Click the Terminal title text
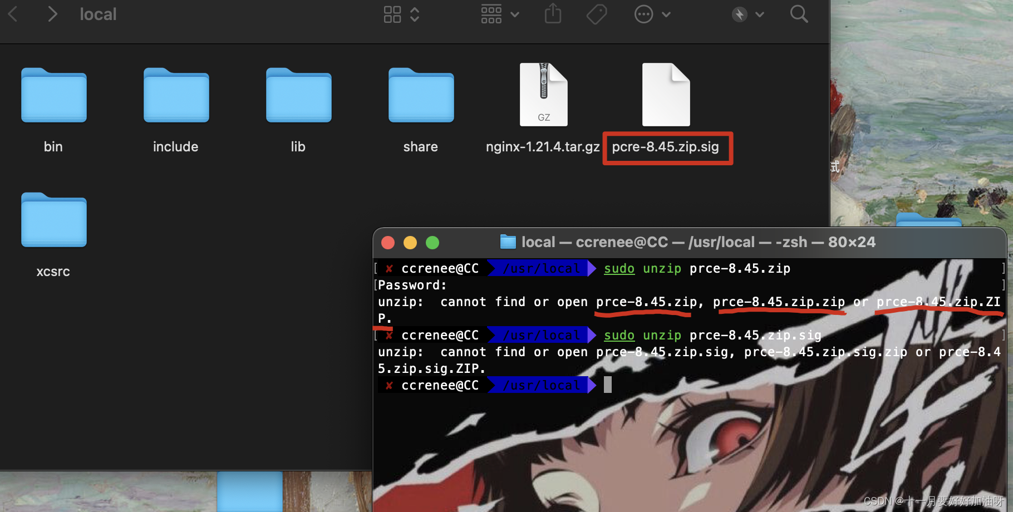The height and width of the screenshot is (512, 1013). coord(698,242)
